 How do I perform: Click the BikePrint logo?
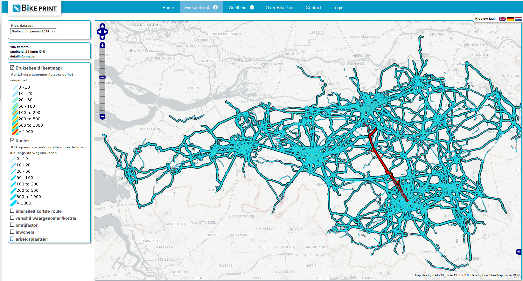pos(35,8)
